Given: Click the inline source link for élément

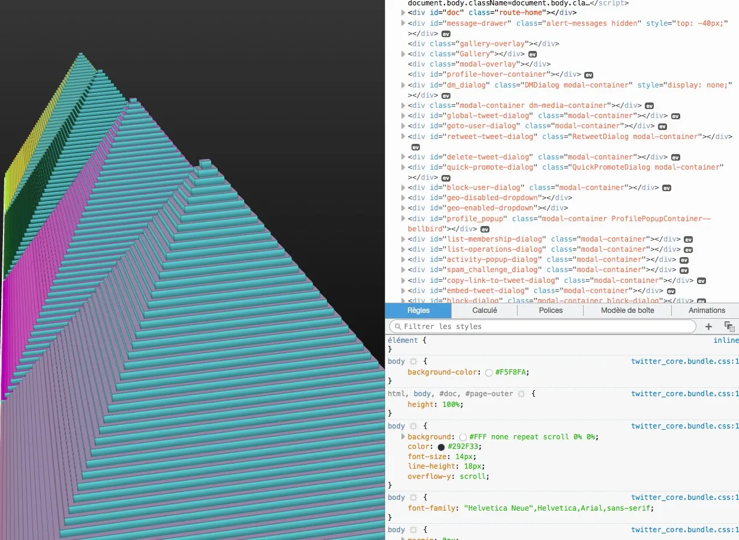Looking at the screenshot, I should [x=726, y=340].
